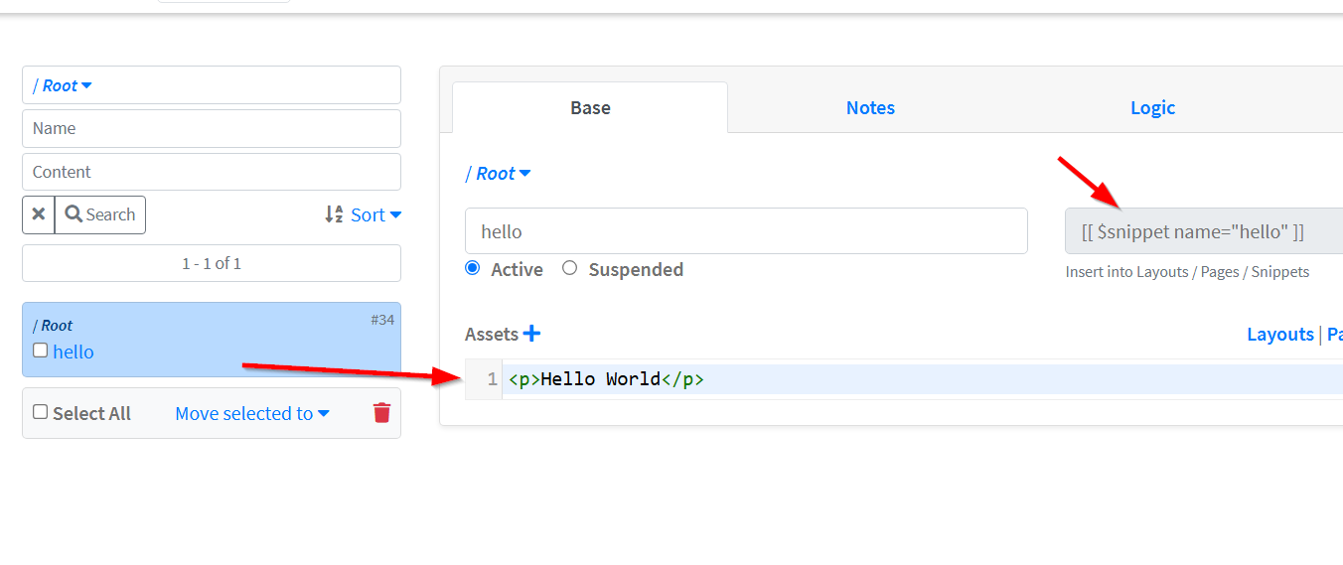Follow the Layouts link
The height and width of the screenshot is (565, 1343).
(x=1279, y=335)
